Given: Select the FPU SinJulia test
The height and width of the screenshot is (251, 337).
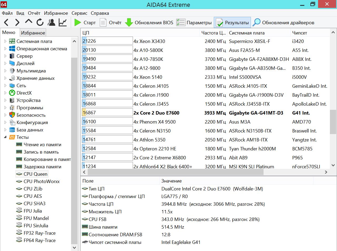Looking at the screenshot, I should point(36,226).
